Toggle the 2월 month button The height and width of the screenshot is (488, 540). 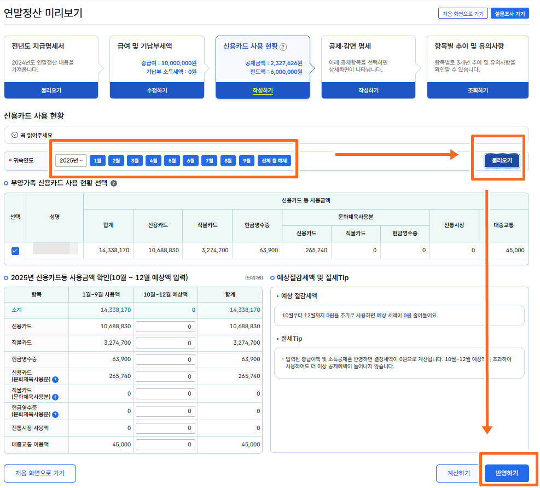(116, 160)
